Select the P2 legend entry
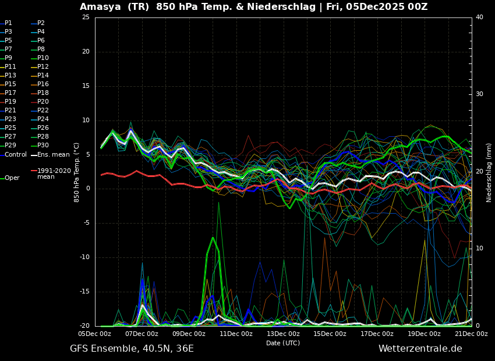Image resolution: width=495 pixels, height=361 pixels. tap(41, 23)
